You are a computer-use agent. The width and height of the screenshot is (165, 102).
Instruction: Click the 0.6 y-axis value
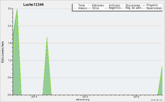9,77
